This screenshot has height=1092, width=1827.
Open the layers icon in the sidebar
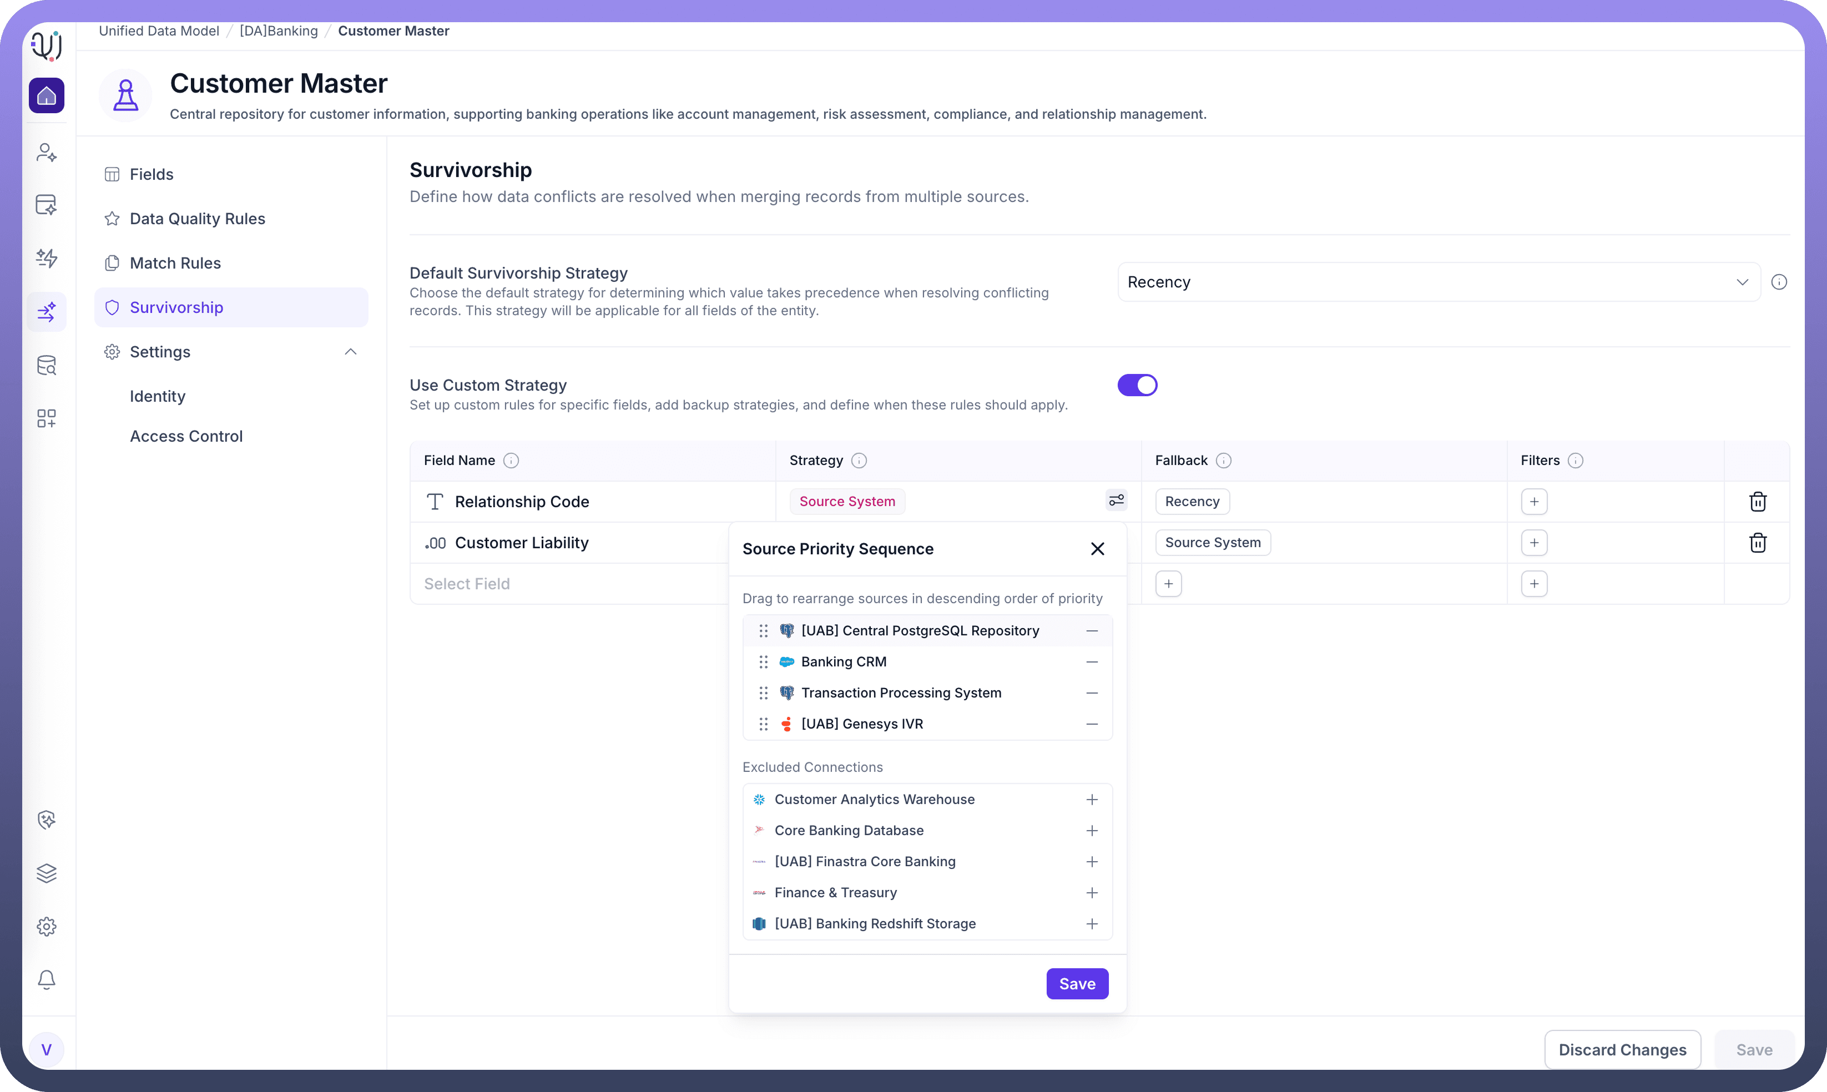(47, 873)
